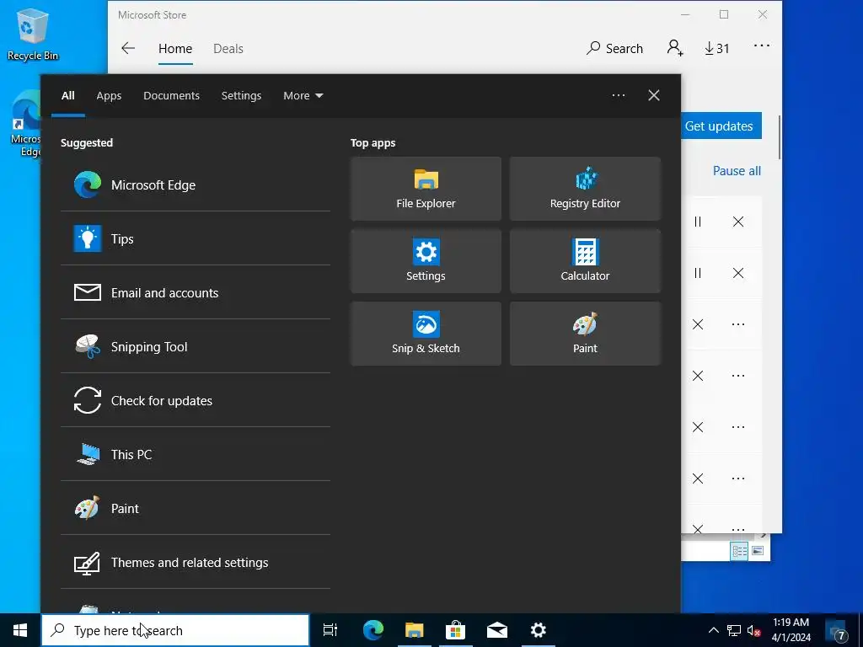
Task: Click the Store account sign-in icon
Action: click(x=675, y=48)
